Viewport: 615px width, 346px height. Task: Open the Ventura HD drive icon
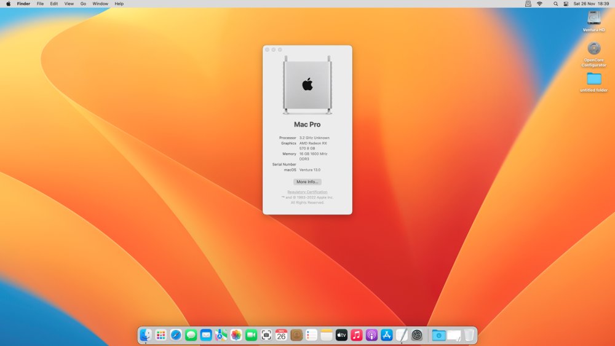coord(594,21)
